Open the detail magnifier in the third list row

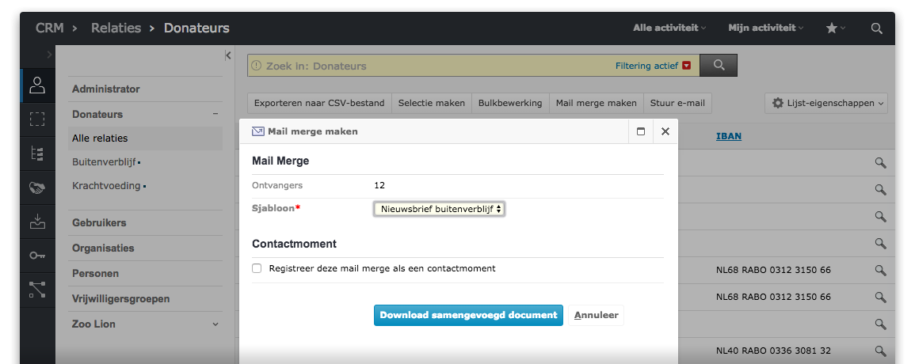pyautogui.click(x=881, y=216)
